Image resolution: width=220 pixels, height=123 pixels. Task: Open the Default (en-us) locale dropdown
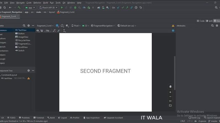click(x=127, y=26)
